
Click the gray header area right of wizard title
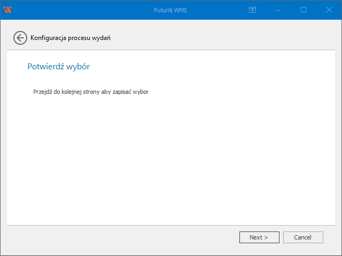(x=224, y=37)
